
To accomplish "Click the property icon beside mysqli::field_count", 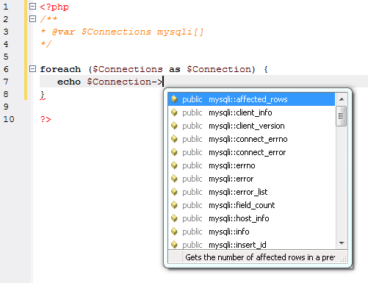I will (174, 205).
